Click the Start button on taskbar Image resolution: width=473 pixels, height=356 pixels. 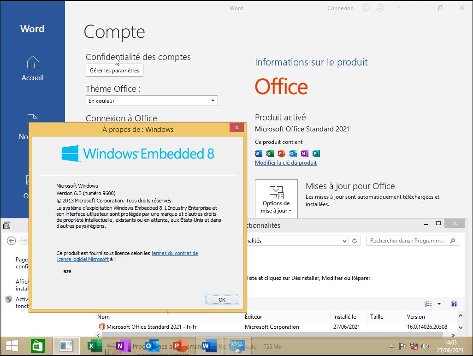pos(12,346)
